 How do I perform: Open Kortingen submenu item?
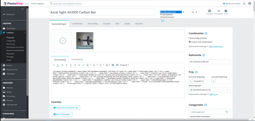10,57
